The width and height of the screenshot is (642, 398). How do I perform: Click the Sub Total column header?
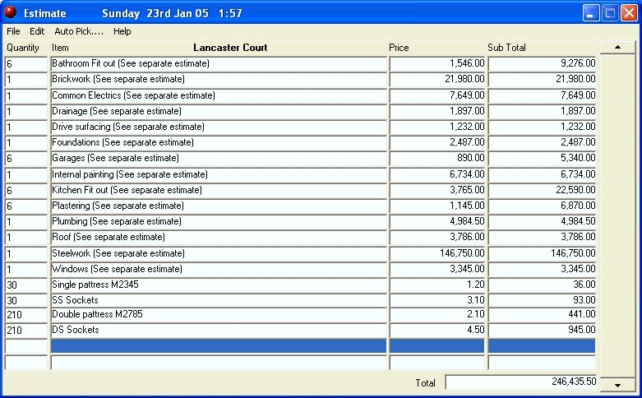pyautogui.click(x=506, y=48)
